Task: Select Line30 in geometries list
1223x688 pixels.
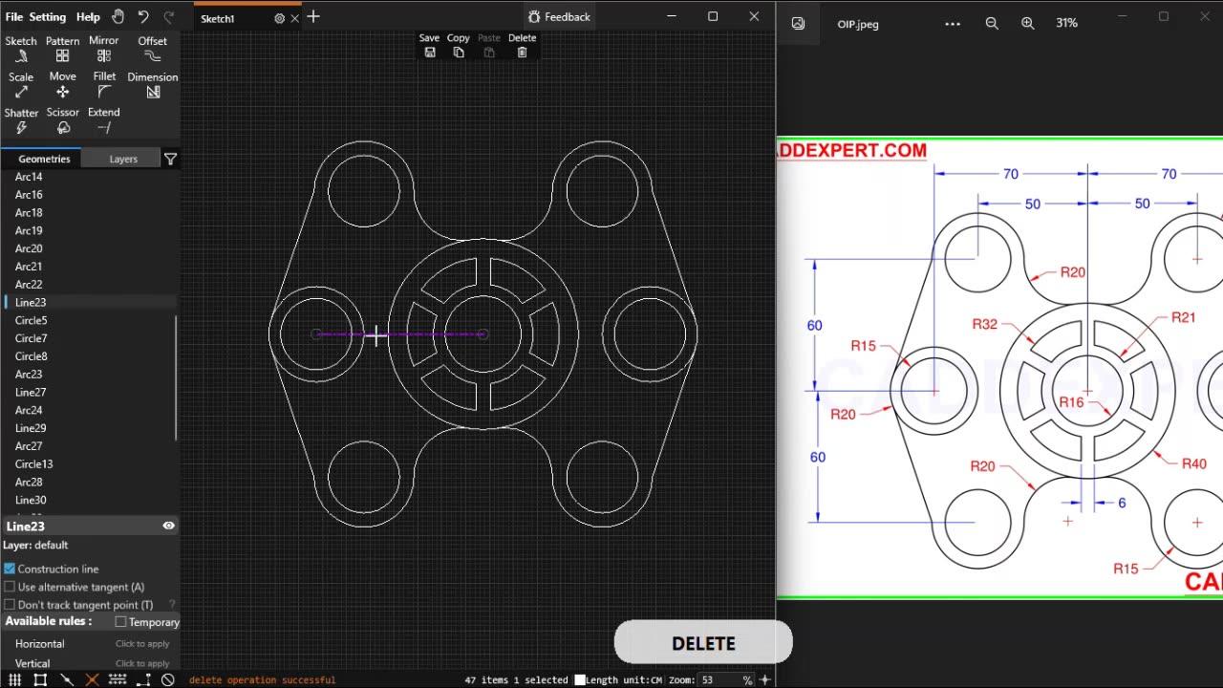Action: (x=31, y=500)
